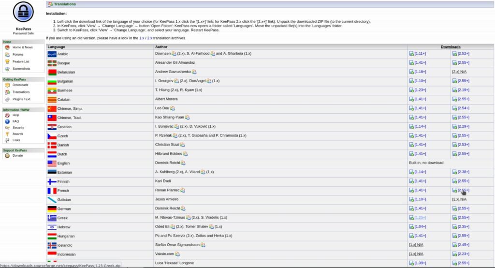This screenshot has width=495, height=268.
Task: Download Croatian [2.29+] translation
Action: click(464, 126)
